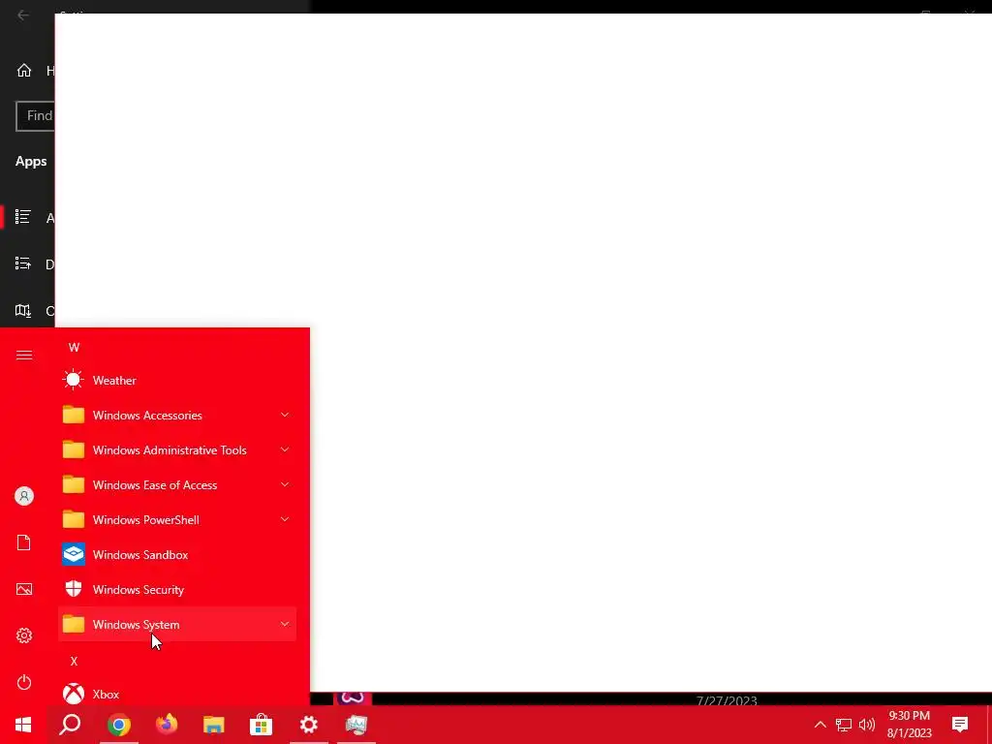Open Microsoft Store from taskbar
The height and width of the screenshot is (744, 992).
click(261, 725)
